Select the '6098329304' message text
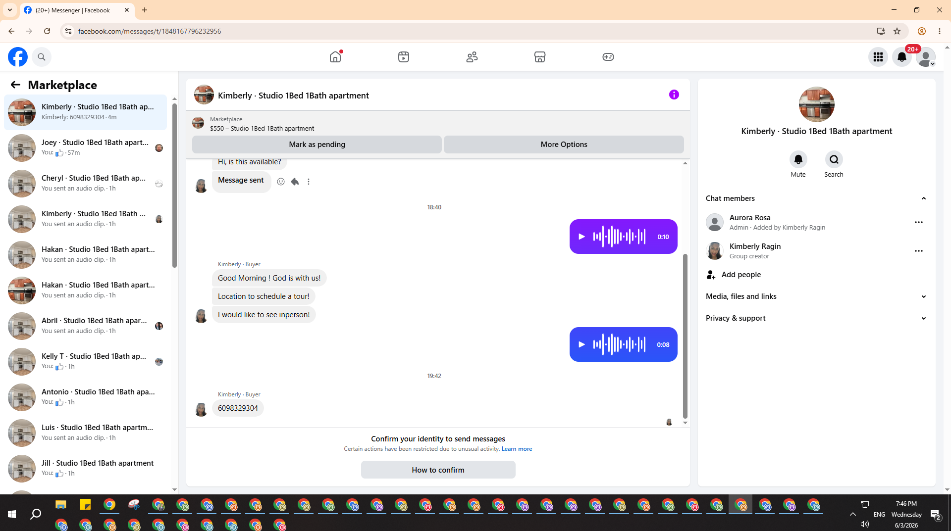The width and height of the screenshot is (951, 531). point(238,408)
